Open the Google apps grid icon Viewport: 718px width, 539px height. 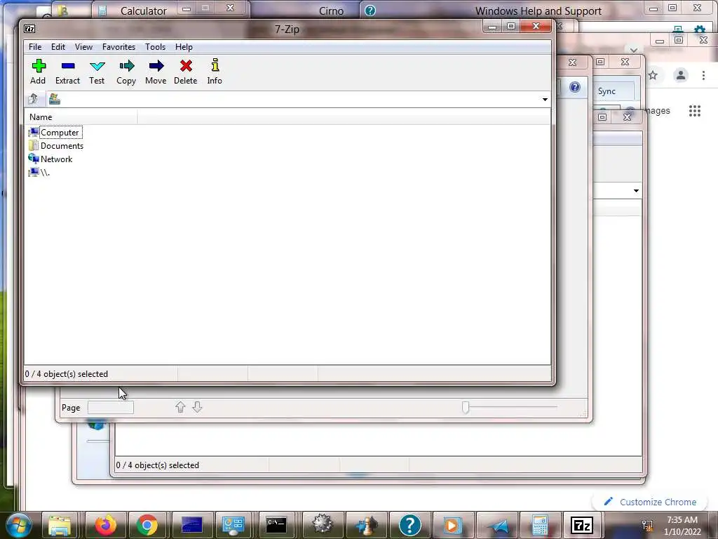[x=695, y=110]
